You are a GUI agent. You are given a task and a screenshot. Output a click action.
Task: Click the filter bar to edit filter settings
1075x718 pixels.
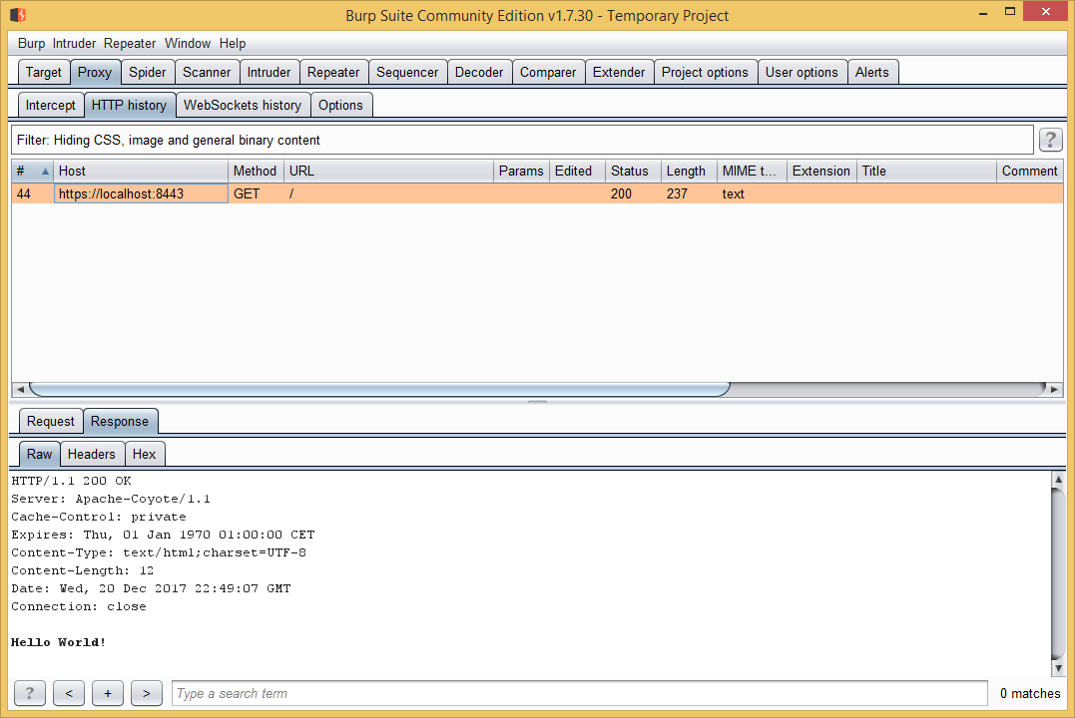522,140
